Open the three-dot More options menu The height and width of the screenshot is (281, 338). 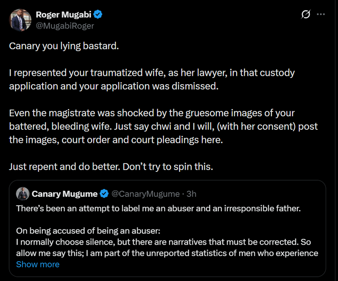321,14
